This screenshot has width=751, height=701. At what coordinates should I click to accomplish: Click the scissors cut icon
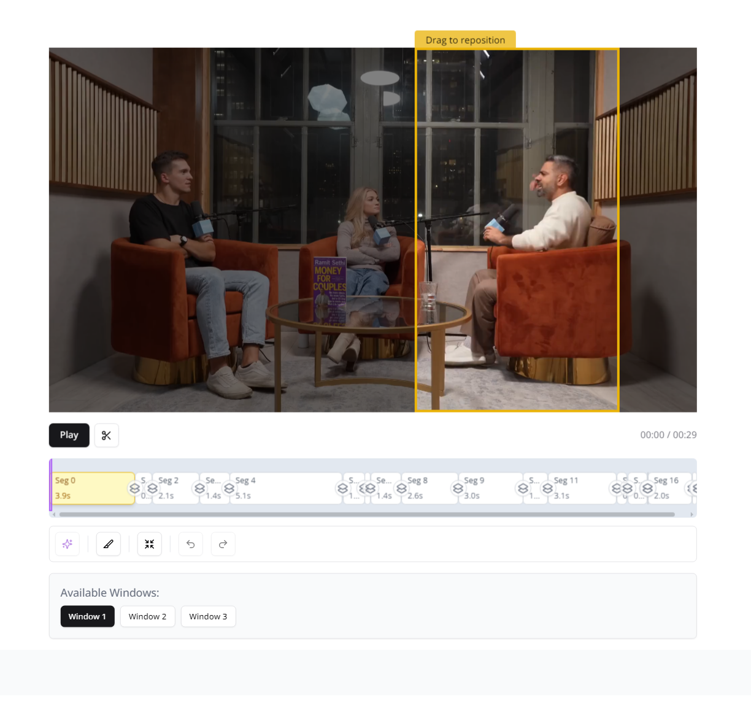point(106,435)
